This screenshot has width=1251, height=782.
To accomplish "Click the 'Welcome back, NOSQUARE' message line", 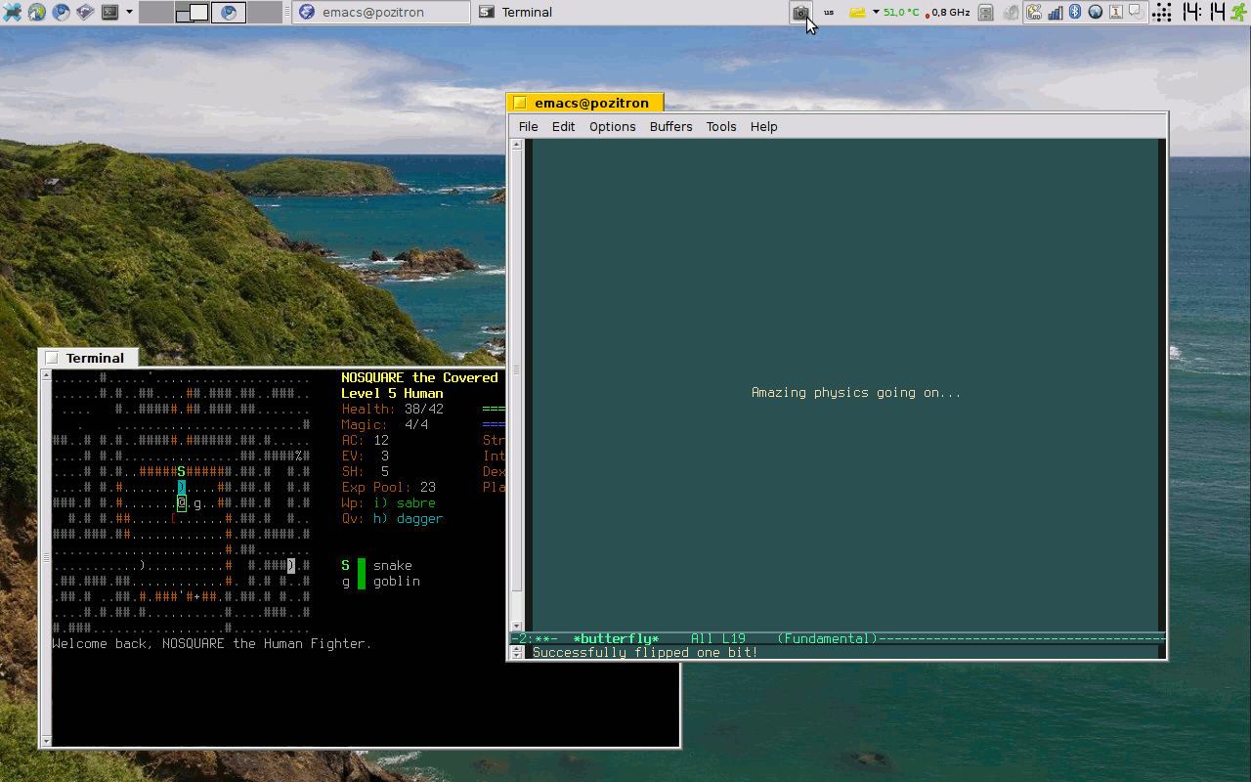I will [x=212, y=644].
